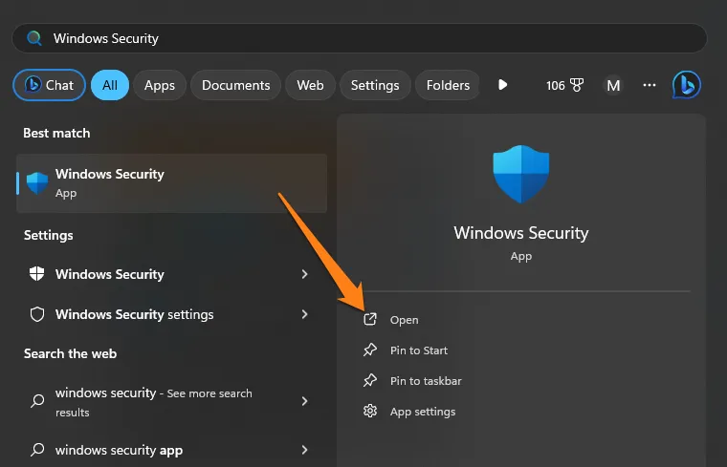Open Windows Security settings result

(169, 314)
